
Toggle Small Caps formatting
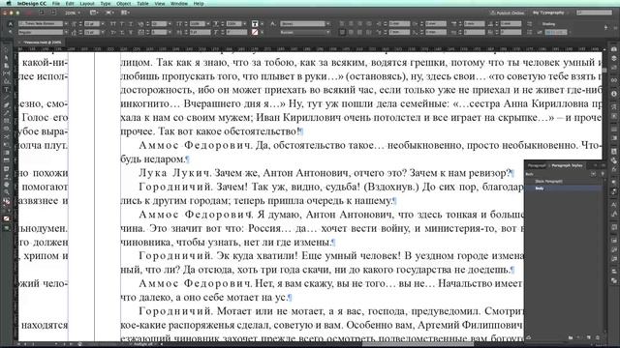tap(113, 32)
